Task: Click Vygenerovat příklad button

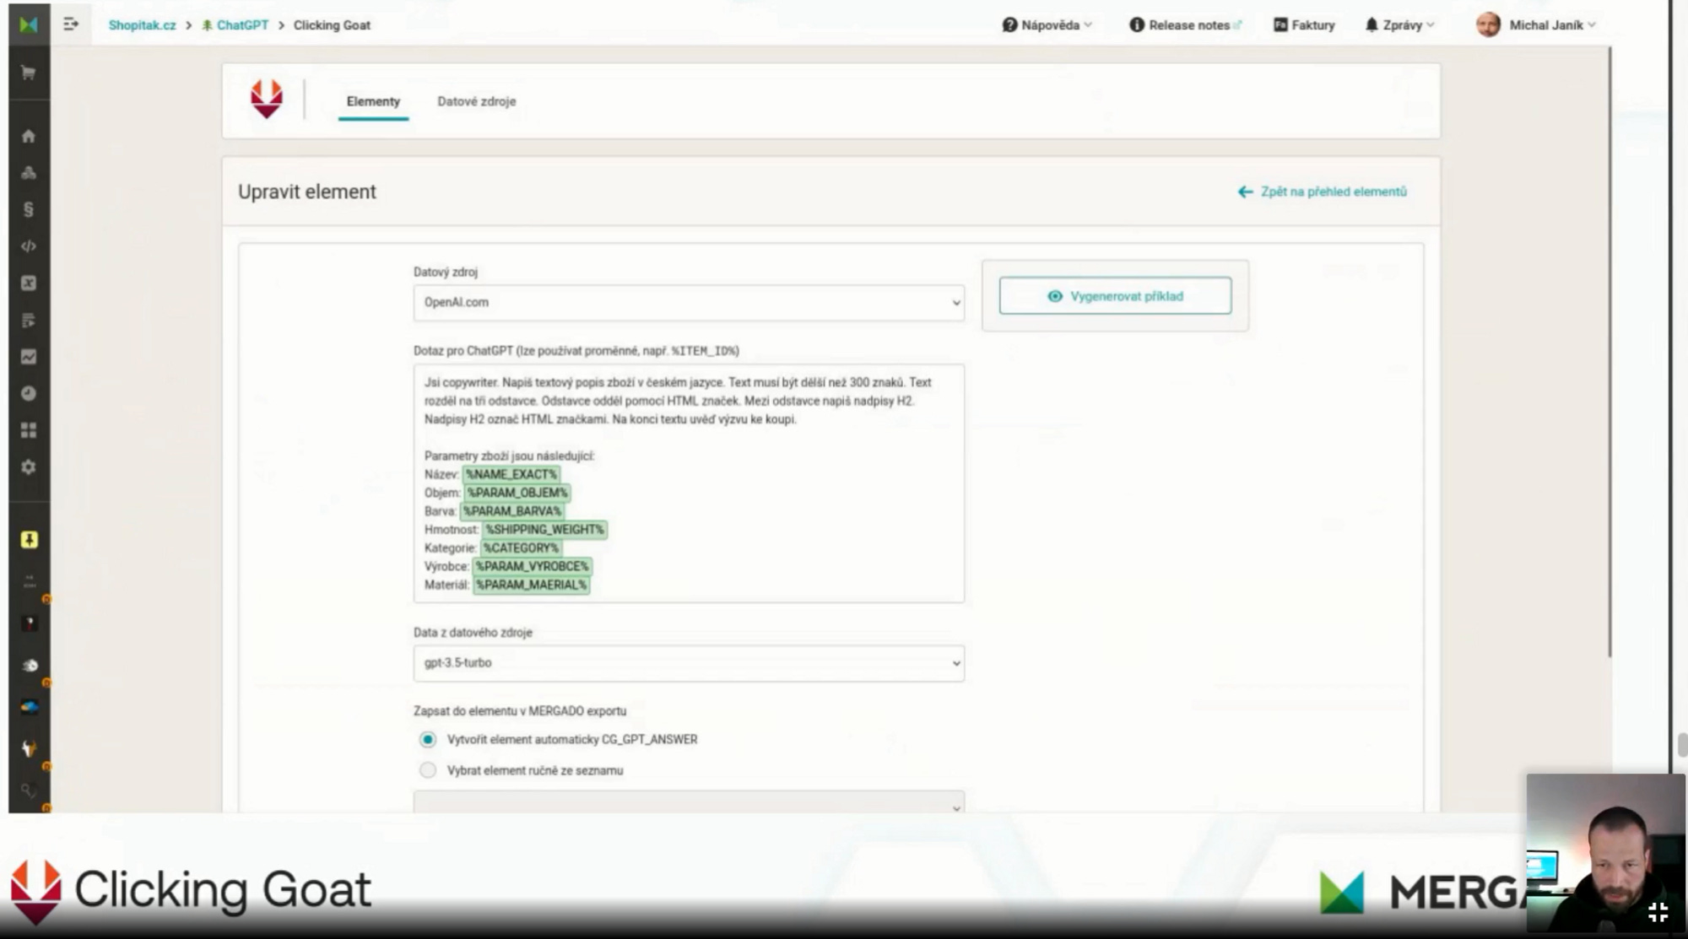Action: pos(1115,296)
